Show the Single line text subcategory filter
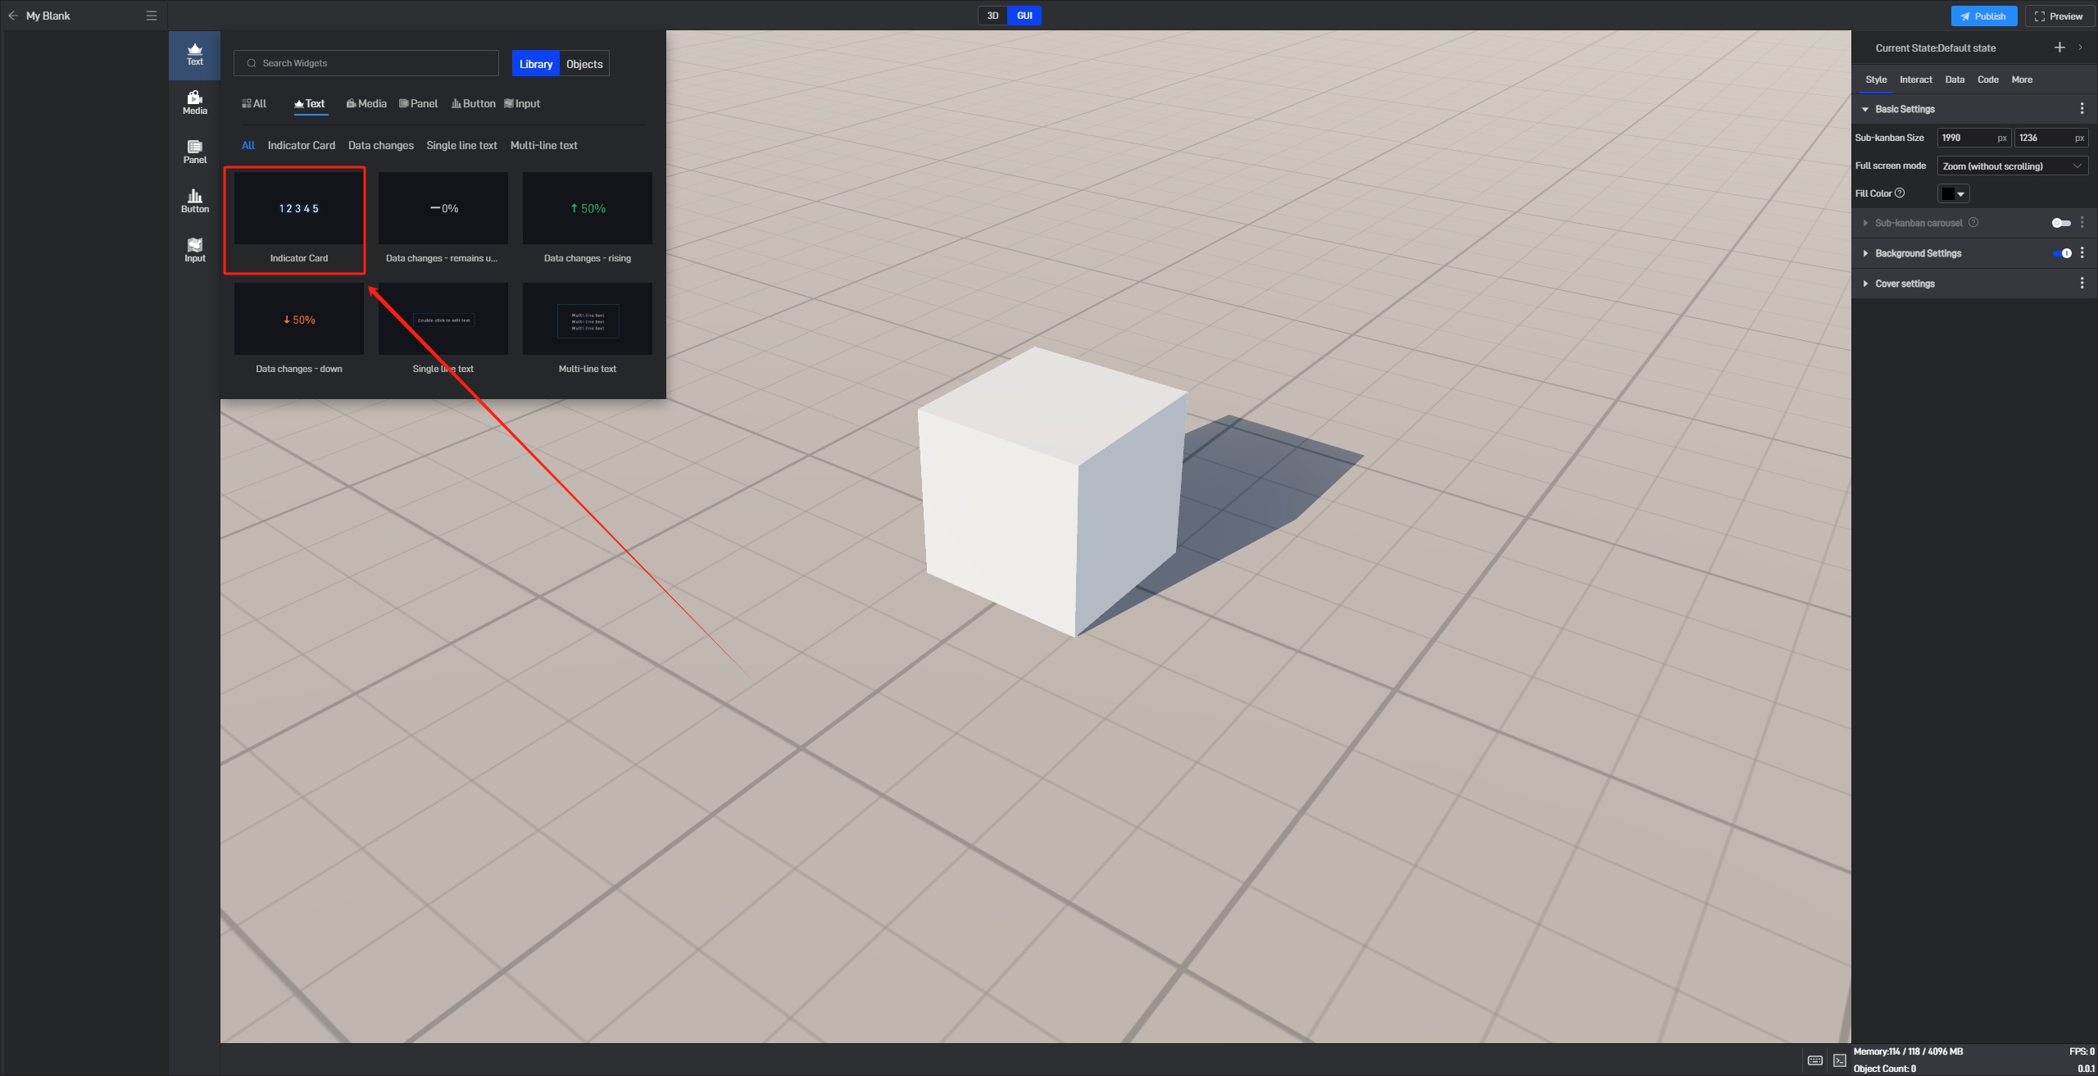Image resolution: width=2098 pixels, height=1076 pixels. (461, 146)
